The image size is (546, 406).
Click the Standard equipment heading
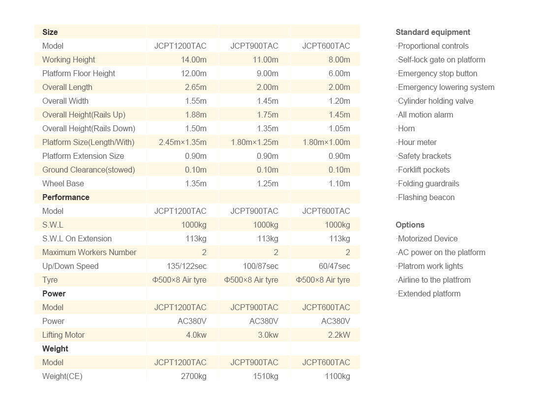point(433,32)
